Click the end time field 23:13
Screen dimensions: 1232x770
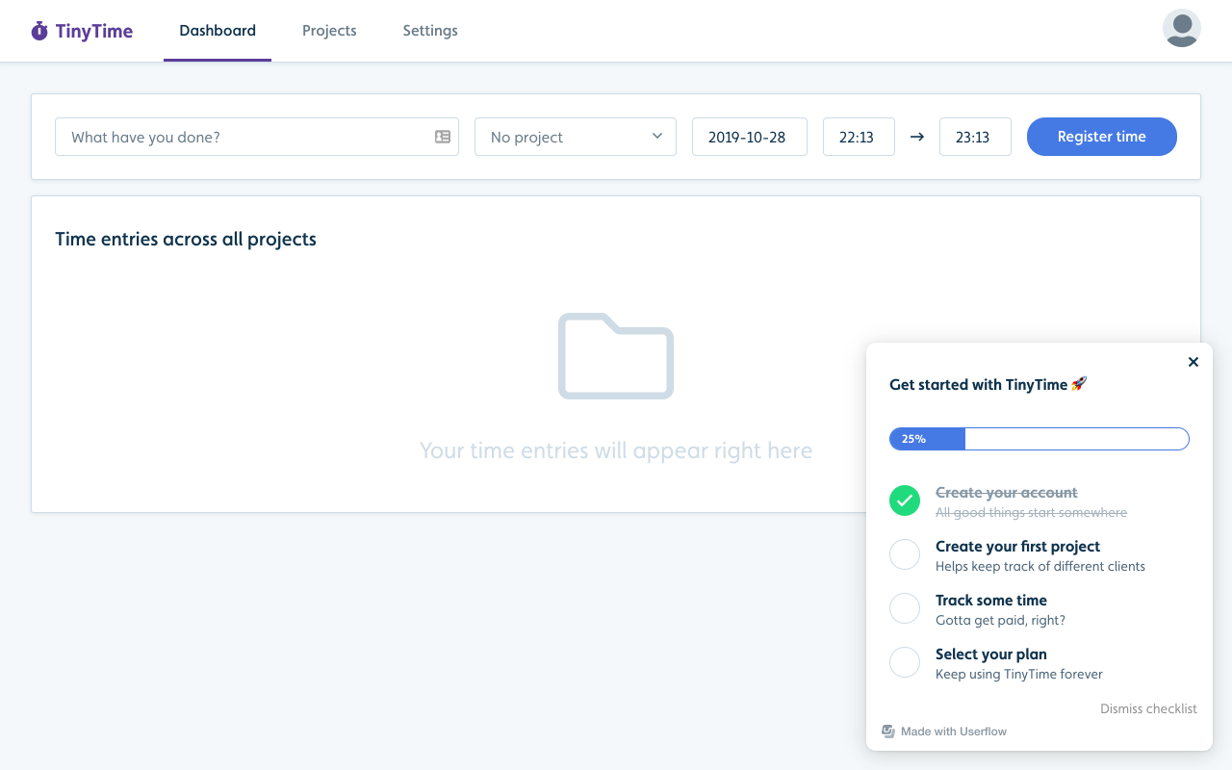pos(975,137)
